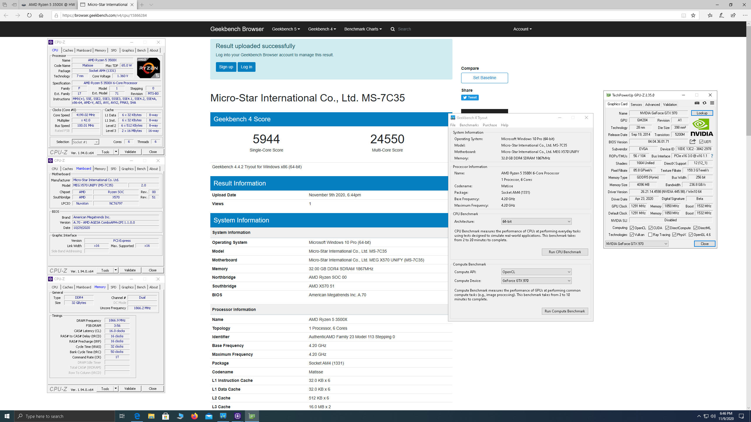Open the Compute Device GeForce GTX 970 dropdown
Image resolution: width=751 pixels, height=422 pixels.
click(x=536, y=280)
